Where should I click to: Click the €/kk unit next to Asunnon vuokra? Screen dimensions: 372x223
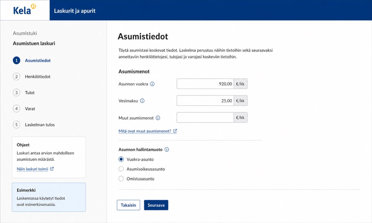[x=240, y=84]
